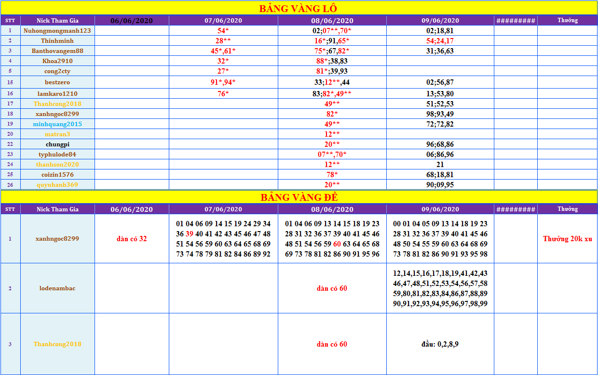Click the cell 75*;67,82*
The height and width of the screenshot is (375, 598).
332,51
